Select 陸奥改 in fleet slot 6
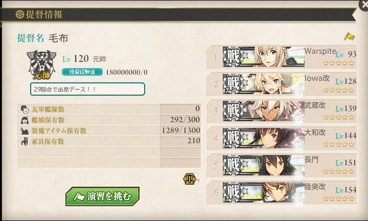 coord(282,192)
